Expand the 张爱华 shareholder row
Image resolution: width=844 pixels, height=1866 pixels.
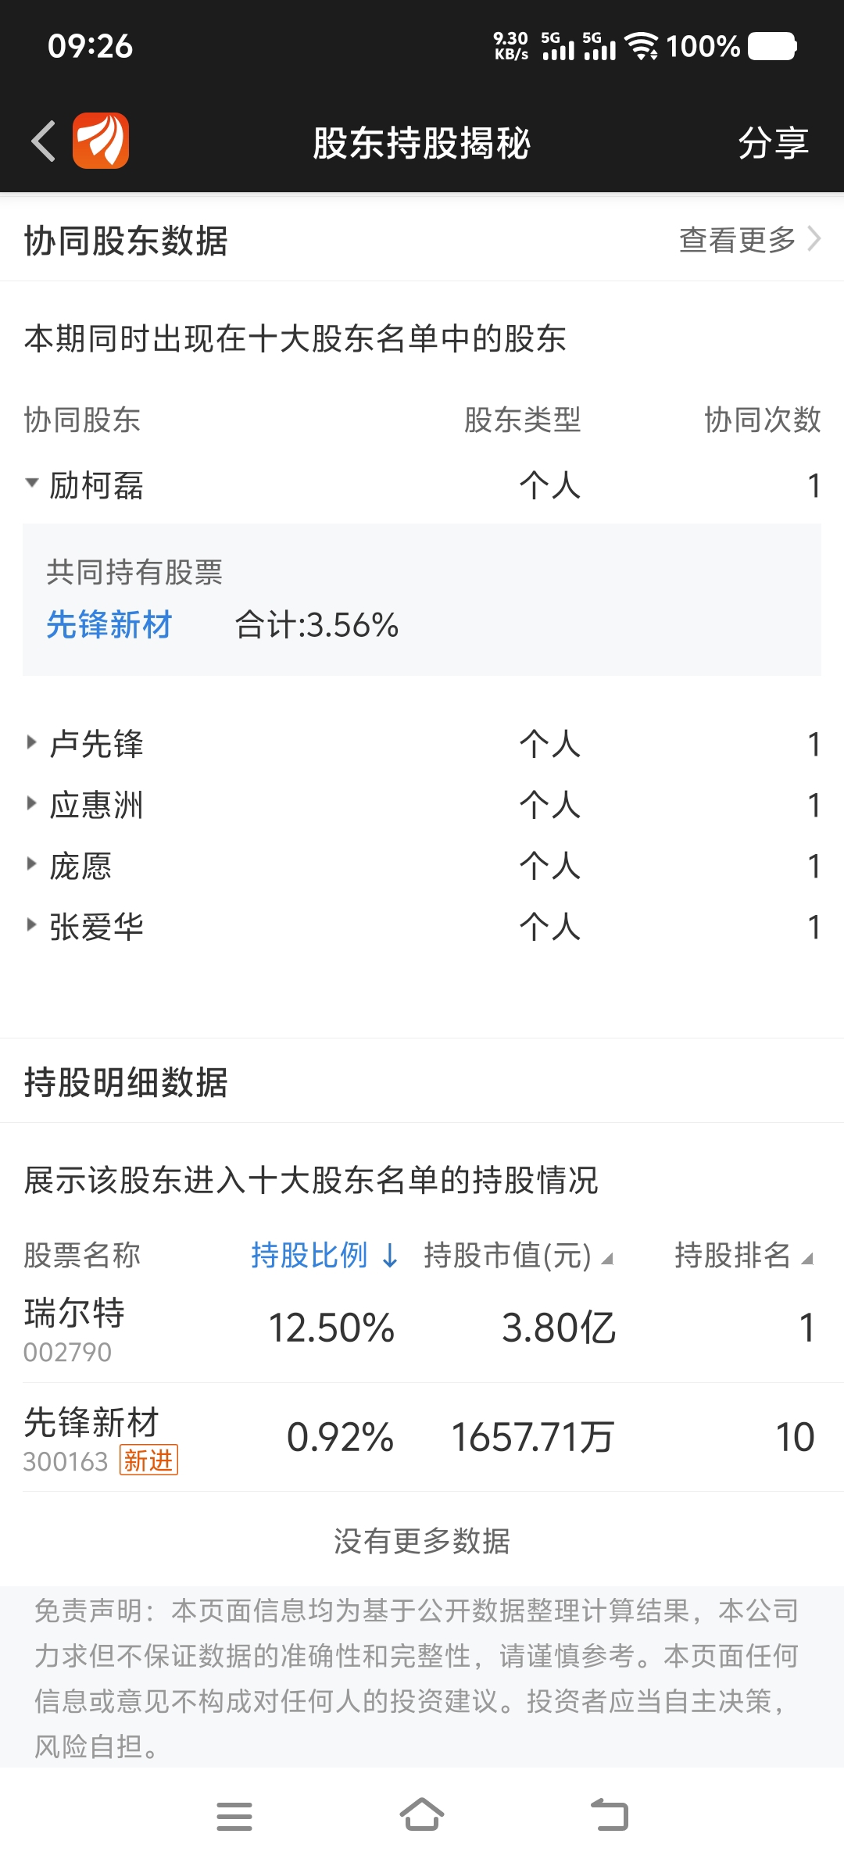422,926
